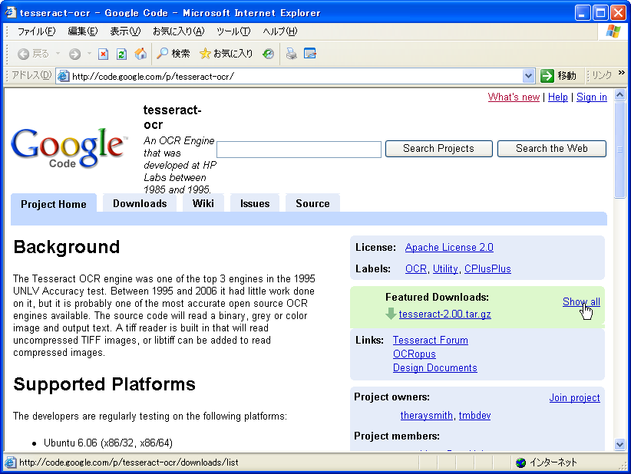
Task: Open the 表示(V) menu
Action: click(x=125, y=31)
